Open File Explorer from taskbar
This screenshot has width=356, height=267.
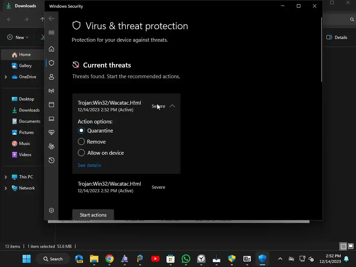point(94,259)
